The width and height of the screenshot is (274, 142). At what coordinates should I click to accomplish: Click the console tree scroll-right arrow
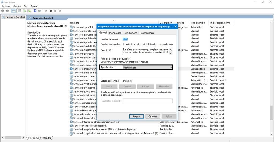tap(23, 138)
